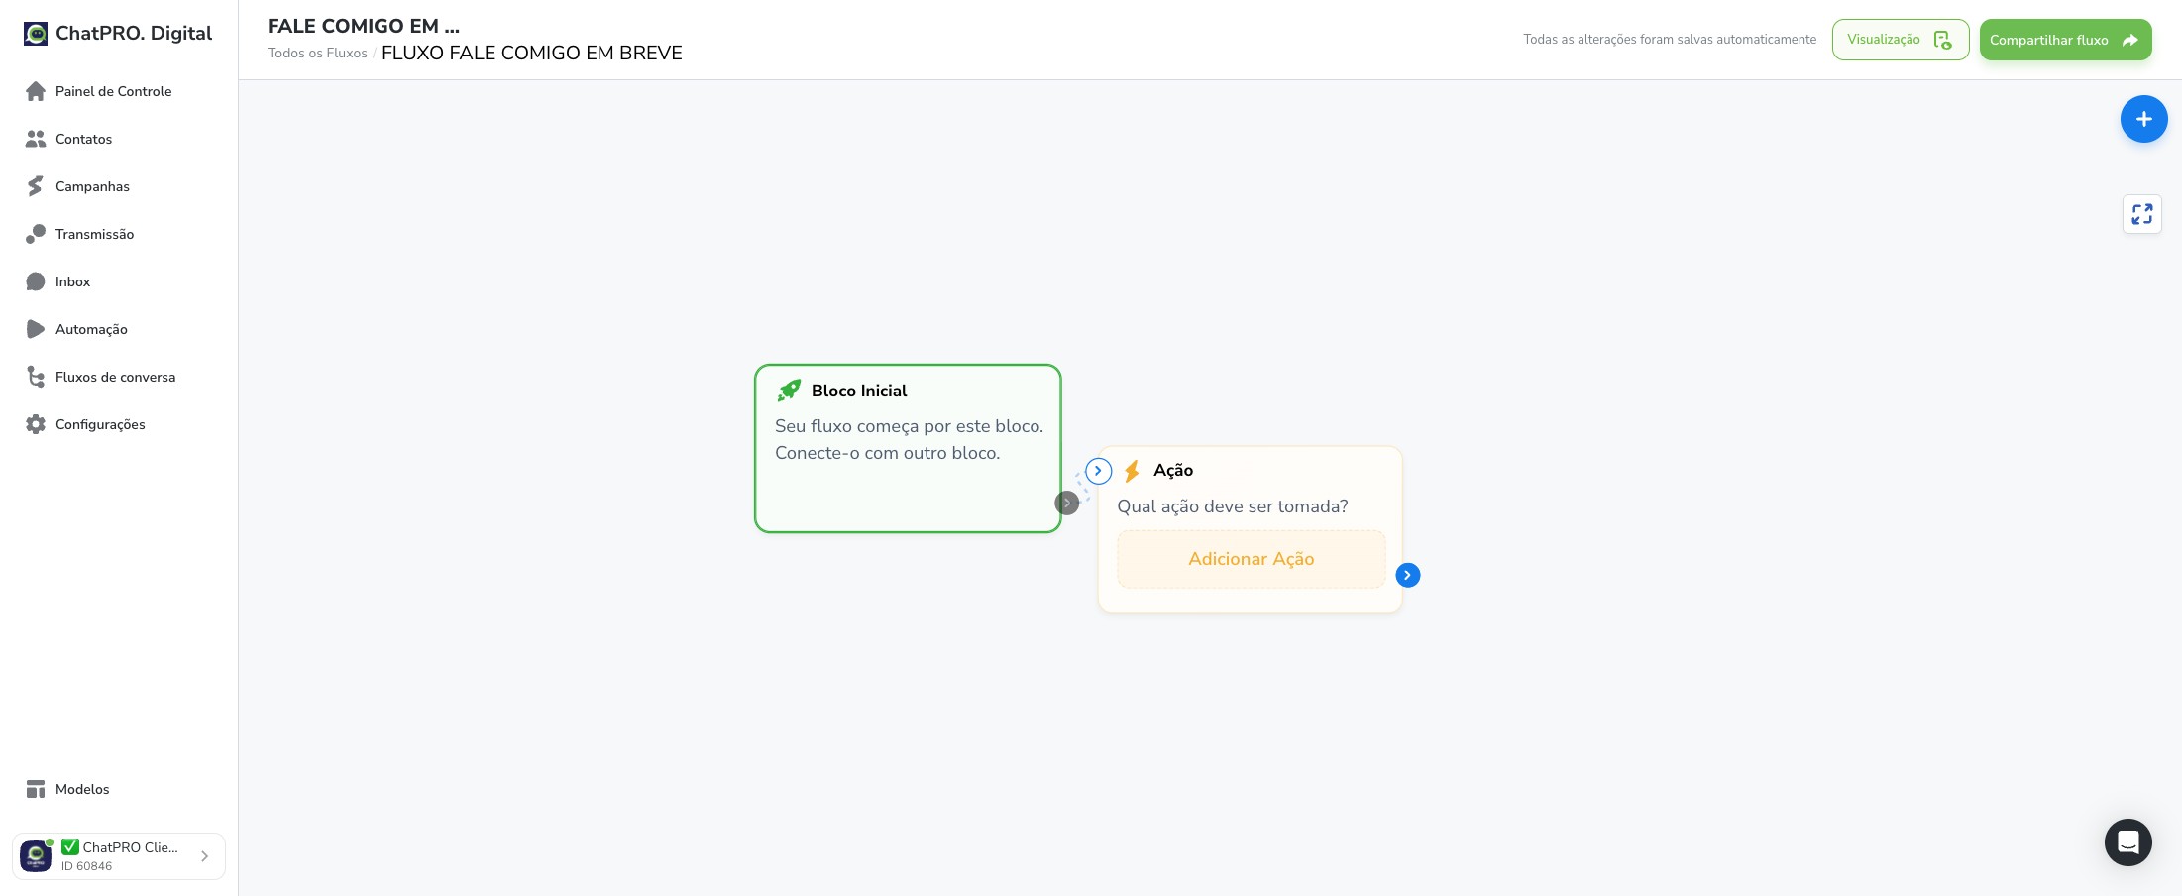Click the ID 60846 account text
This screenshot has width=2182, height=896.
point(86,866)
